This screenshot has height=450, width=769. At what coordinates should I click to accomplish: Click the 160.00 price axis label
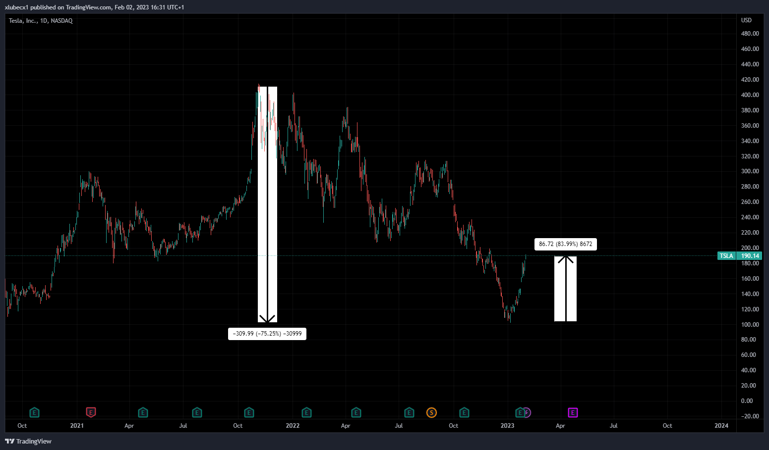click(x=750, y=279)
